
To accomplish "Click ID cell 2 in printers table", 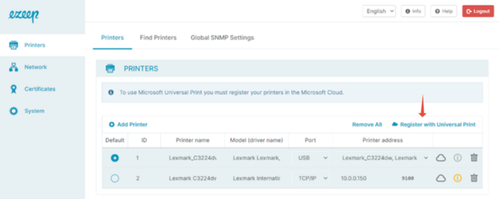I will (138, 179).
